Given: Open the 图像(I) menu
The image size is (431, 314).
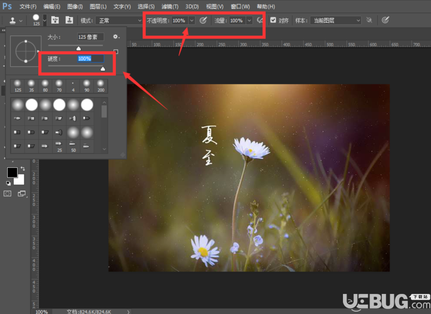Looking at the screenshot, I should 74,7.
